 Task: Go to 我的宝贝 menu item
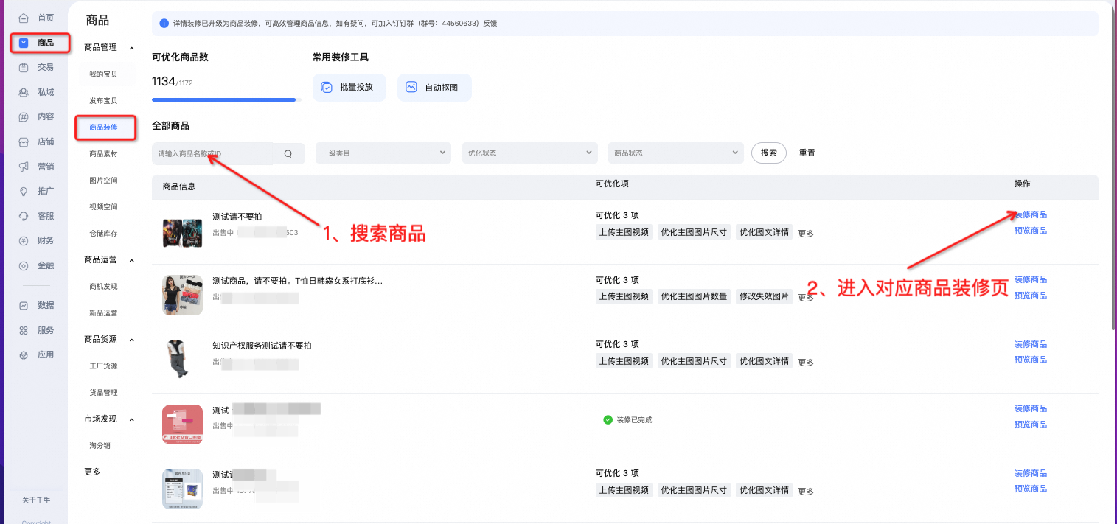pyautogui.click(x=103, y=74)
